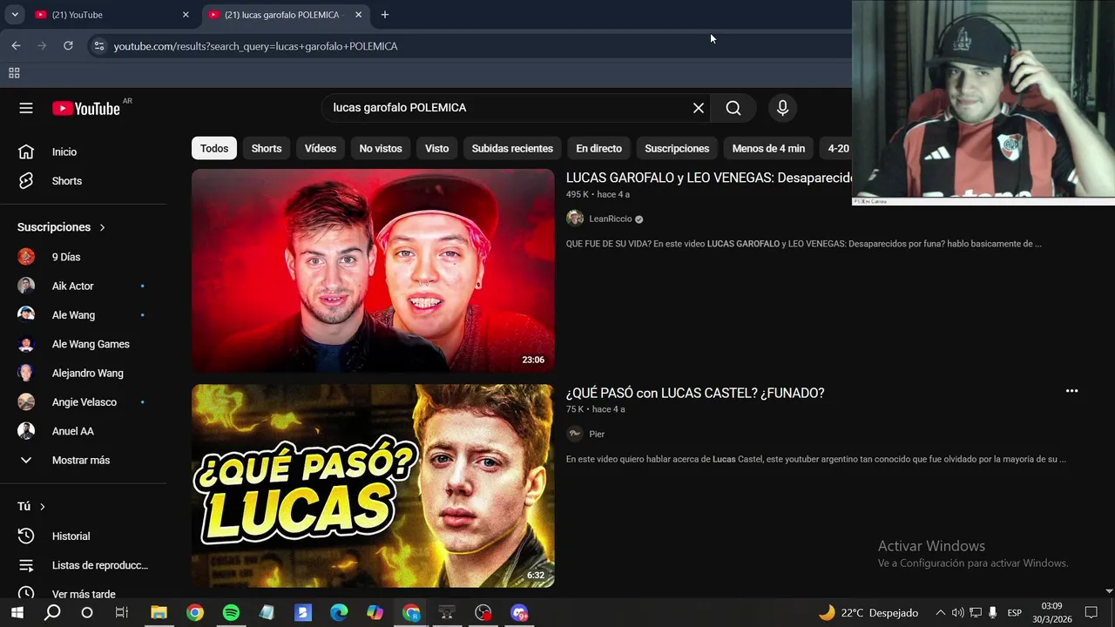Close the lucas garofalo POLEMICA tab
1115x627 pixels.
click(358, 15)
